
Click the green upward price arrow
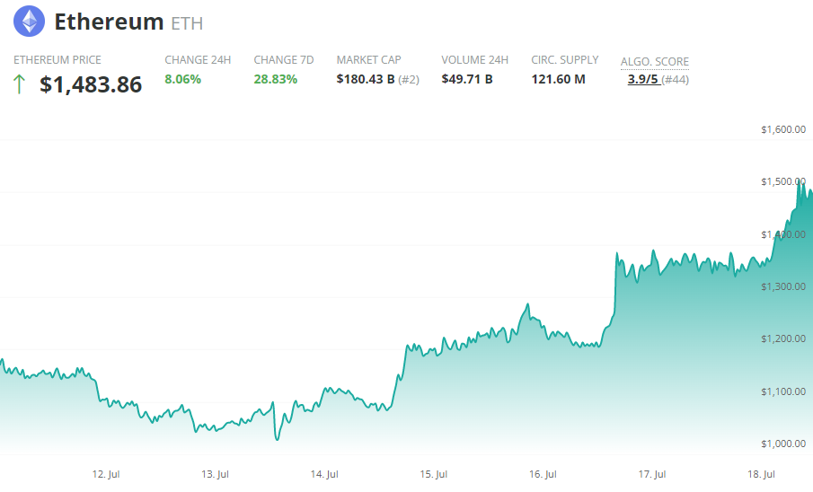click(x=20, y=85)
